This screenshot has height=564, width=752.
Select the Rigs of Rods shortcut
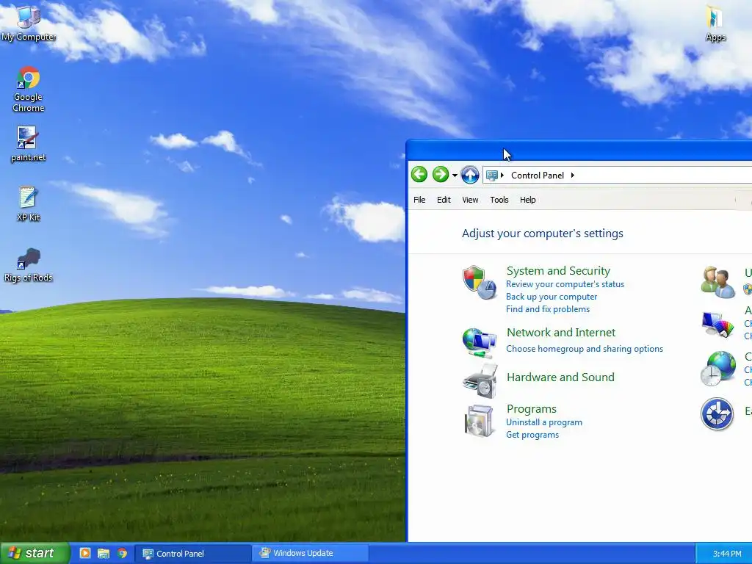click(x=29, y=264)
